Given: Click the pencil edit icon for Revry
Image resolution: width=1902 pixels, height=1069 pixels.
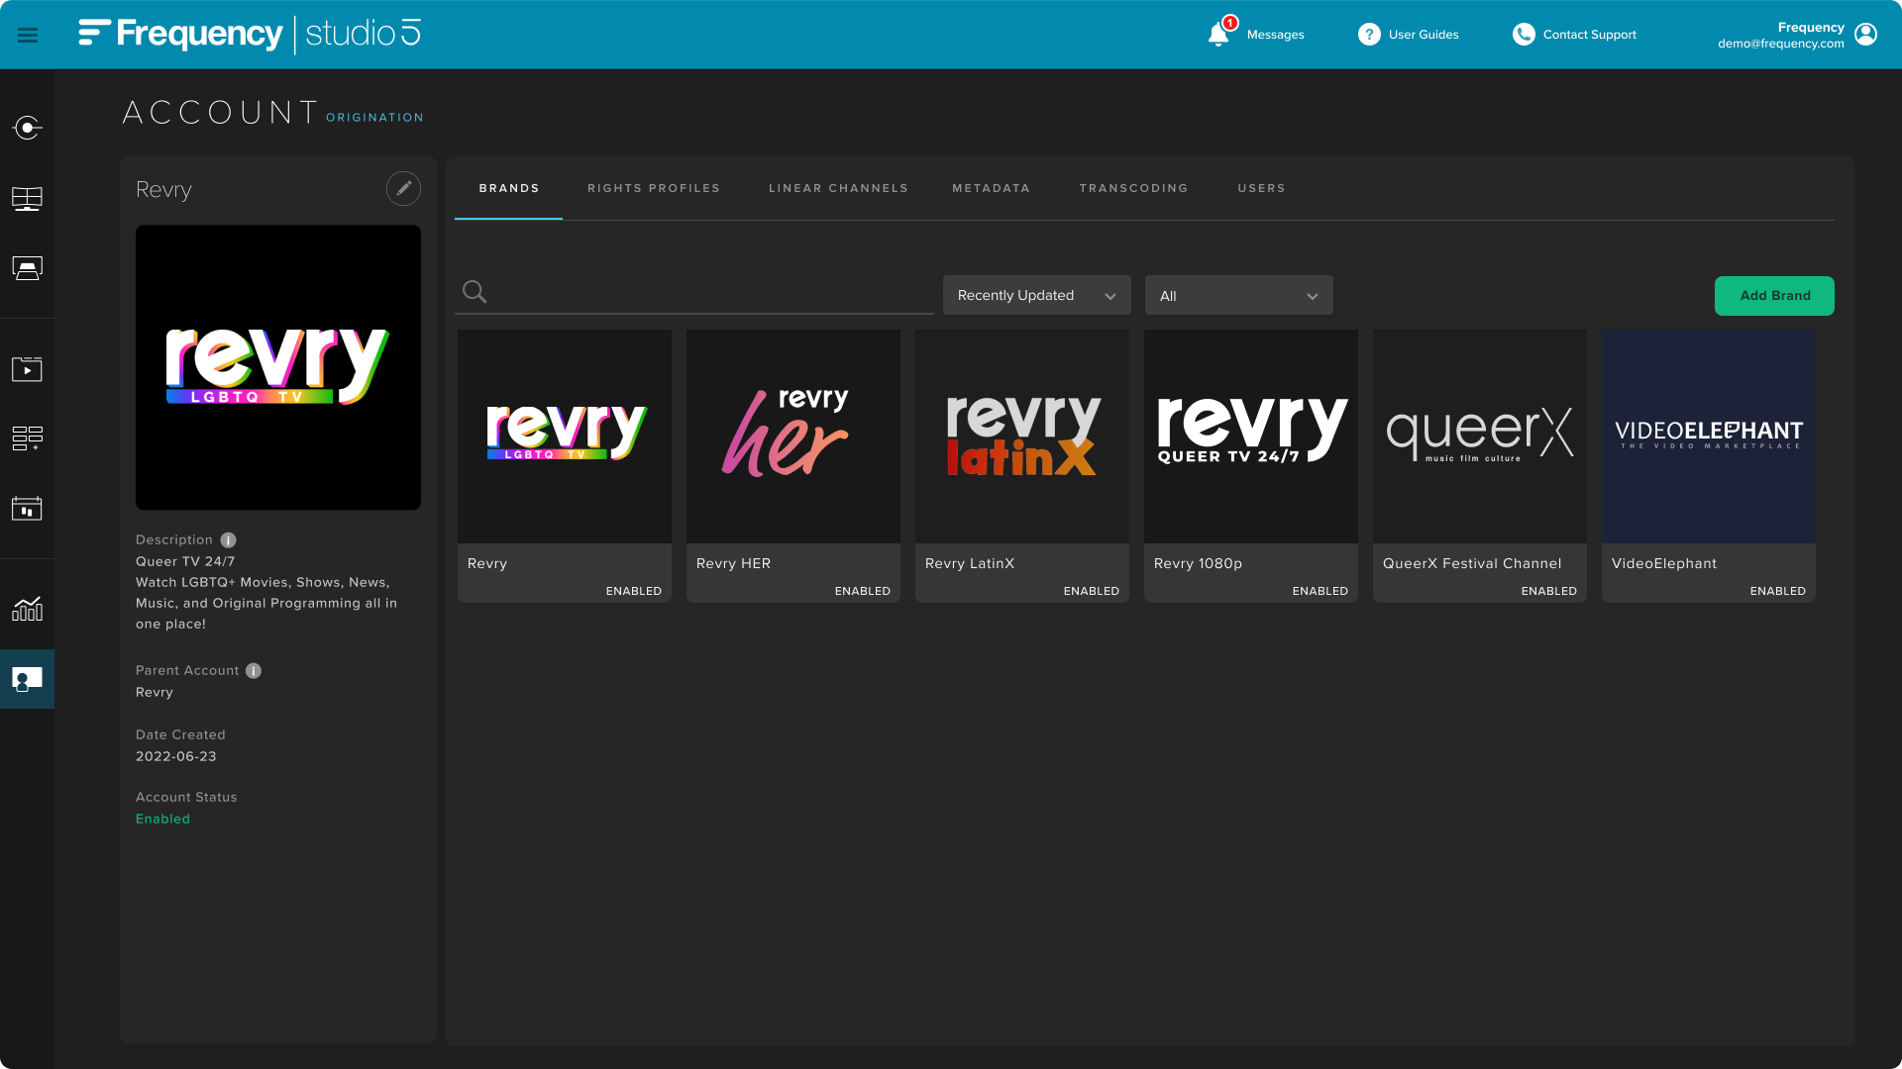Looking at the screenshot, I should pos(403,188).
